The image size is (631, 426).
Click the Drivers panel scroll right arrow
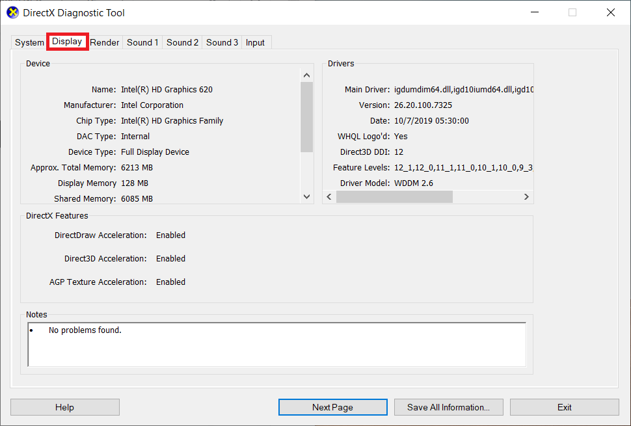(x=526, y=196)
